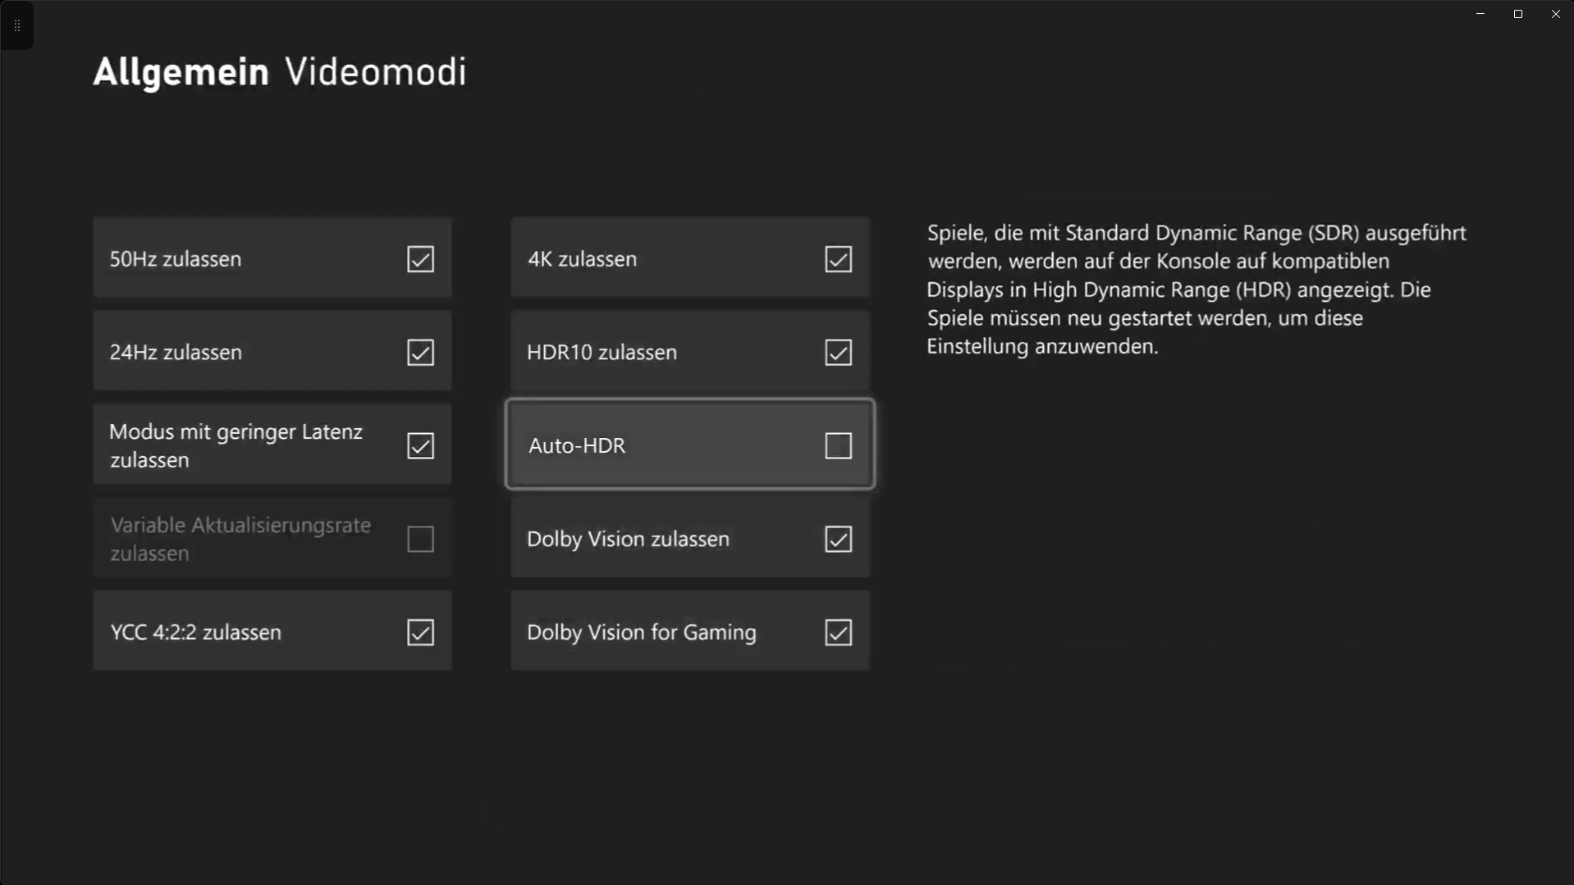Disable the 4K zulassen checkbox

click(838, 259)
